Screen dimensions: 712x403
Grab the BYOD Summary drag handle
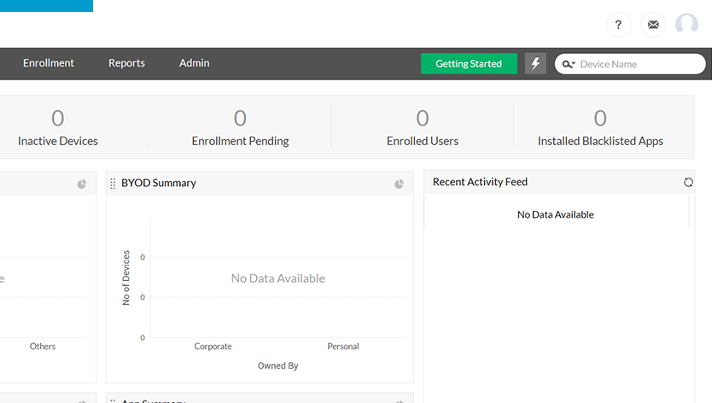[113, 184]
